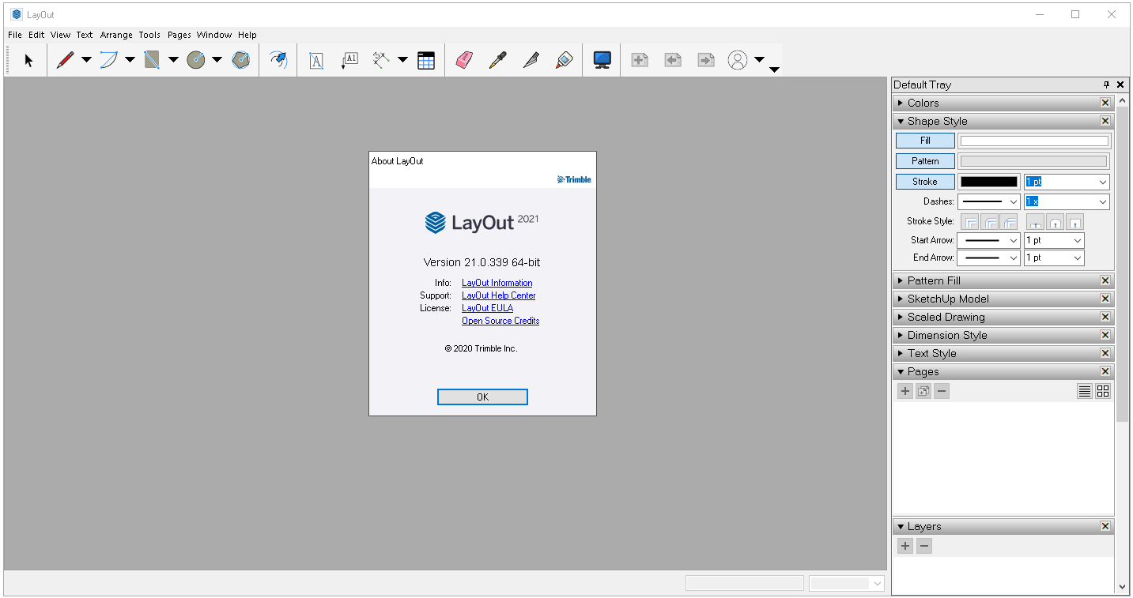Viewport: 1133px width, 598px height.
Task: Open the LayOut Information link
Action: [x=497, y=283]
